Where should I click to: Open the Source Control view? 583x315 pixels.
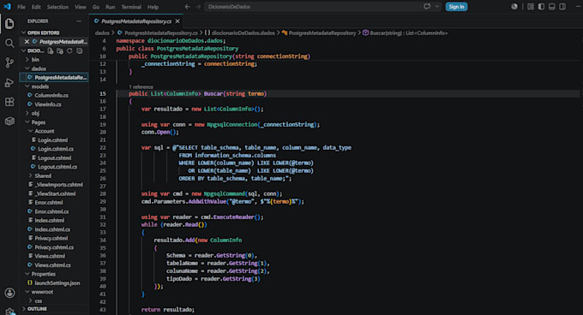[x=9, y=62]
